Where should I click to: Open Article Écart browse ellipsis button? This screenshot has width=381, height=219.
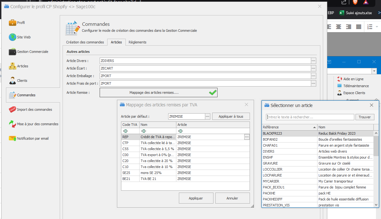pyautogui.click(x=313, y=68)
